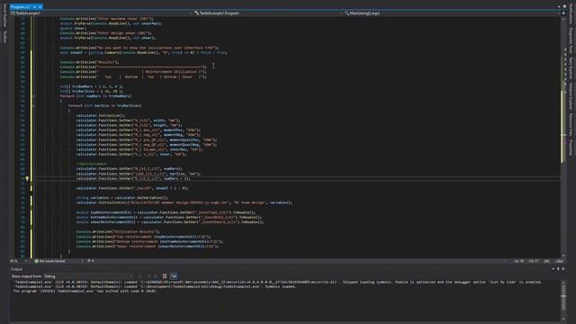The width and height of the screenshot is (576, 324).
Task: Toggle word wrap in Output panel
Action: pos(174,276)
